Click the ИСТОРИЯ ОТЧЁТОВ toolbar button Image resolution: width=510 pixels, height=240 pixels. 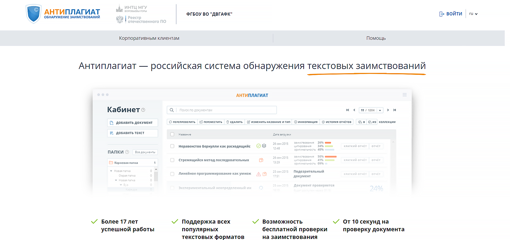pos(336,122)
